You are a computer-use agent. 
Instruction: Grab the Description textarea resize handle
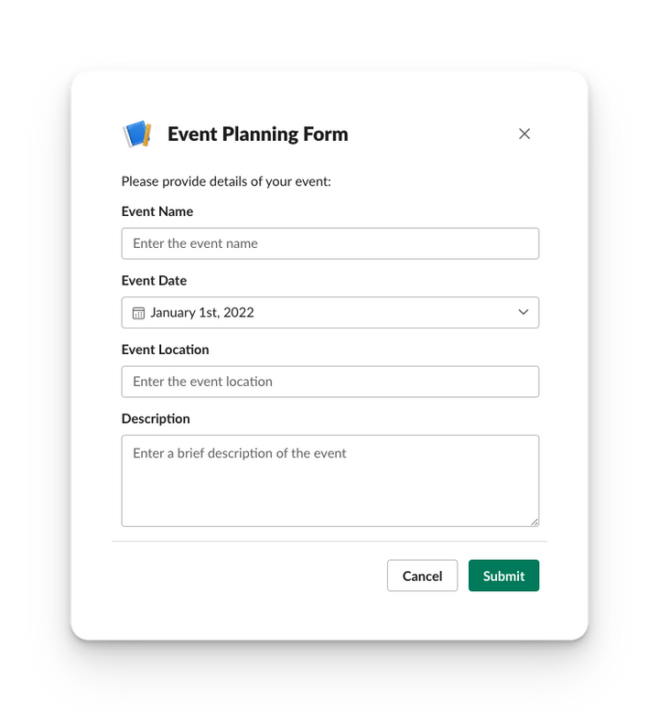point(534,521)
